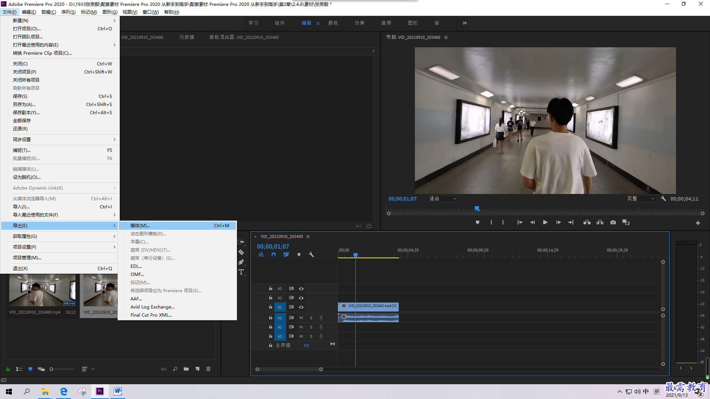Add a marker in program monitor
The height and width of the screenshot is (399, 710).
click(x=477, y=222)
